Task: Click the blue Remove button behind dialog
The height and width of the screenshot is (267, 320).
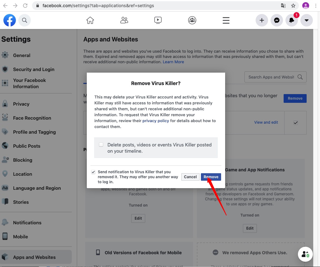Action: pos(295,98)
